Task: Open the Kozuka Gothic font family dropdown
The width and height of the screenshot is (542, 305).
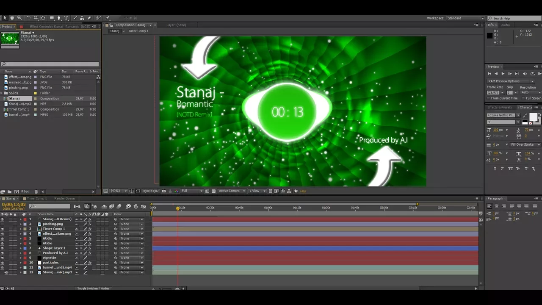Action: (x=503, y=115)
